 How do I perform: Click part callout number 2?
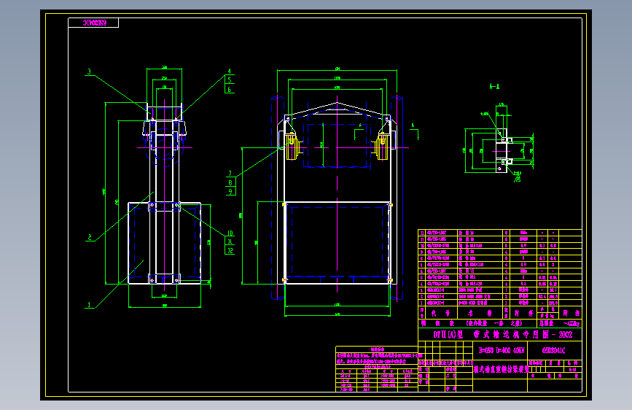[x=90, y=237]
